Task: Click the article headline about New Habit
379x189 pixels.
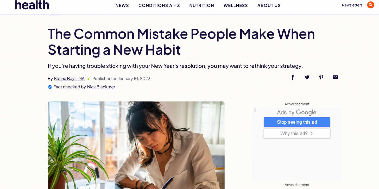Action: point(181,42)
